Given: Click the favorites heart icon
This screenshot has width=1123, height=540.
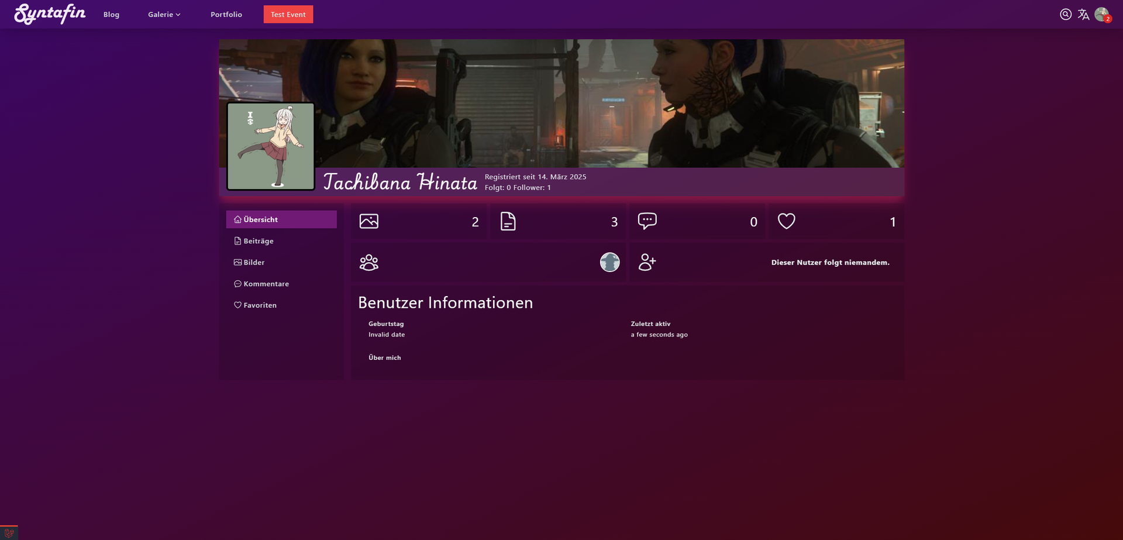Looking at the screenshot, I should (x=786, y=221).
